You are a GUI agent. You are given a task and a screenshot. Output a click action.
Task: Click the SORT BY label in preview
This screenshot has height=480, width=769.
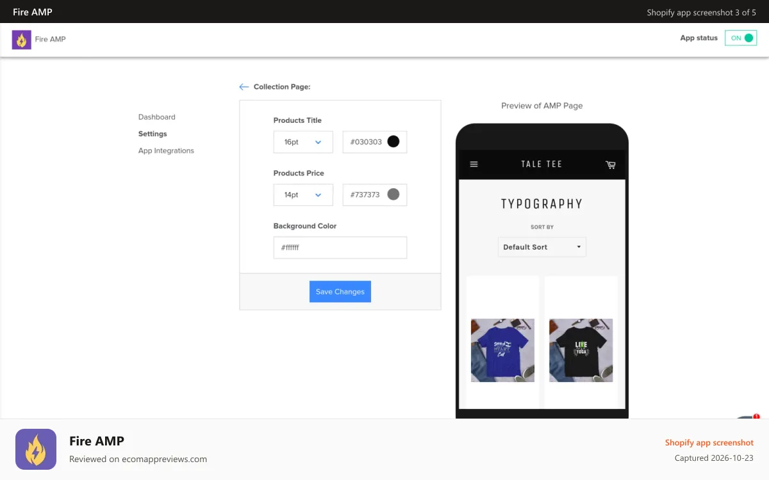542,227
